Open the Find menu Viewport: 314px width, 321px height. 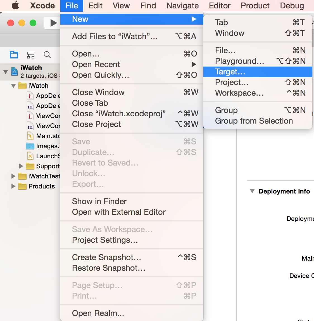148,6
